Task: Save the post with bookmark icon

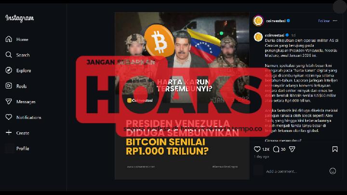Action: 335,149
